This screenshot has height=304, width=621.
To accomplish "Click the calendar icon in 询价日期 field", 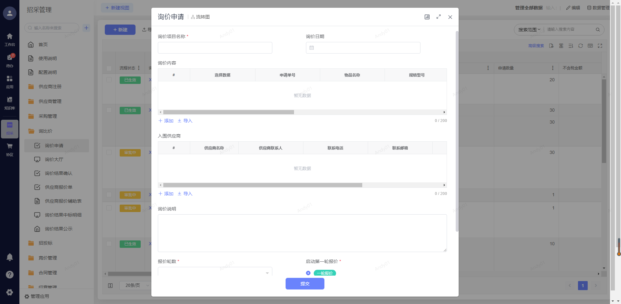I will point(312,48).
